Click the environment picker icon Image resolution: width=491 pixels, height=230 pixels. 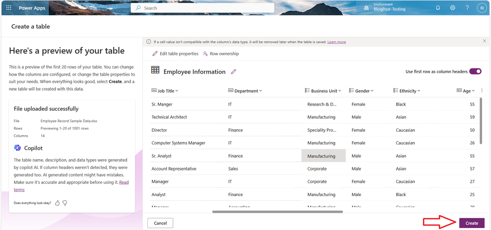point(366,8)
